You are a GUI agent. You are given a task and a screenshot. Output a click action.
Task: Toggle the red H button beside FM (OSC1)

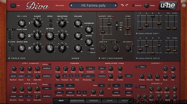132,44
